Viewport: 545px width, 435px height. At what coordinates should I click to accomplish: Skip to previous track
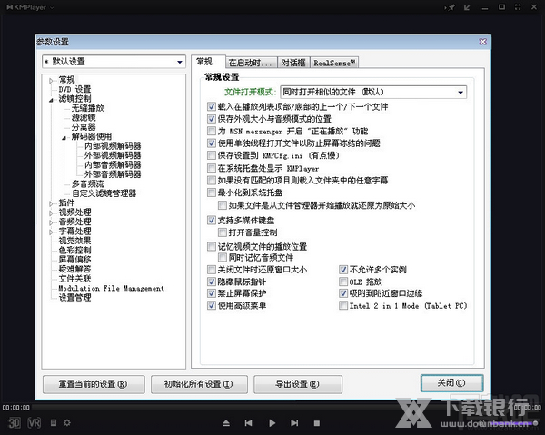pos(249,423)
